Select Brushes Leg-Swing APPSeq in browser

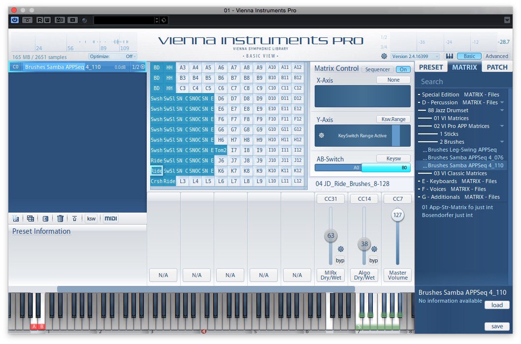click(x=462, y=150)
